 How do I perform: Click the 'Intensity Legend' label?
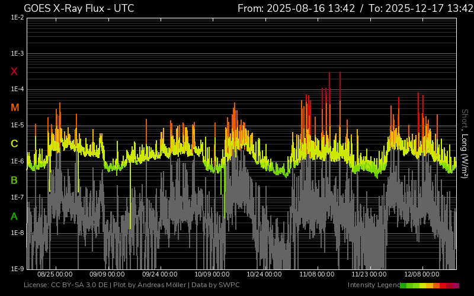[x=374, y=285]
